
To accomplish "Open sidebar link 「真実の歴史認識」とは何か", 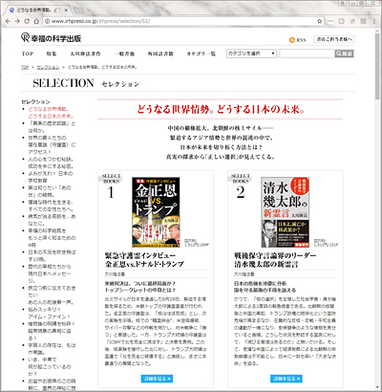I will click(52, 127).
